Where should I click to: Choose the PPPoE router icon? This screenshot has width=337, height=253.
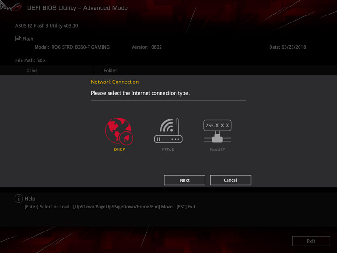tap(168, 131)
